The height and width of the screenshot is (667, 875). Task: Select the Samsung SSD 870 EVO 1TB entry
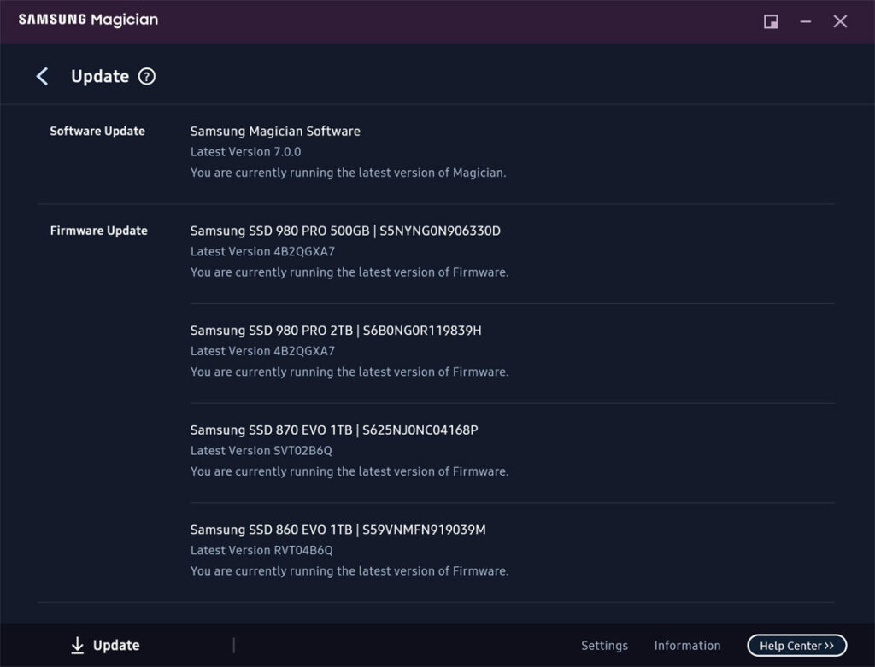(x=335, y=430)
